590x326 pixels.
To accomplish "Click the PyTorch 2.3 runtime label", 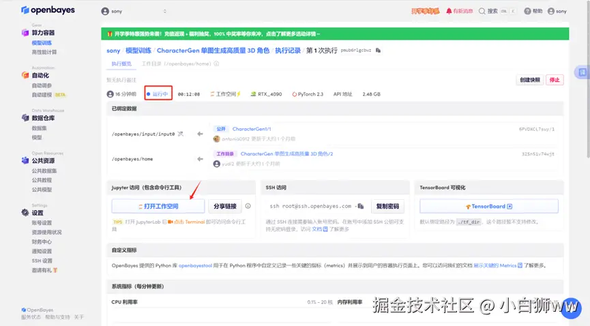I will click(308, 94).
